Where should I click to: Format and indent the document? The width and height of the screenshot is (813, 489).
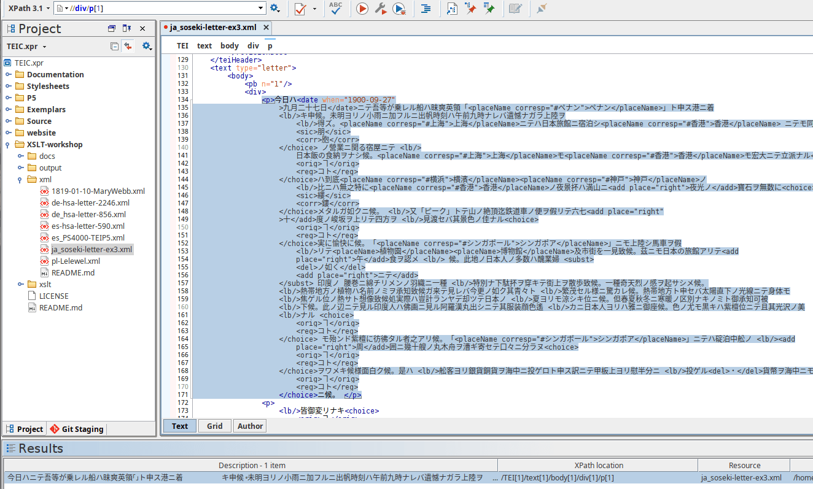tap(425, 9)
